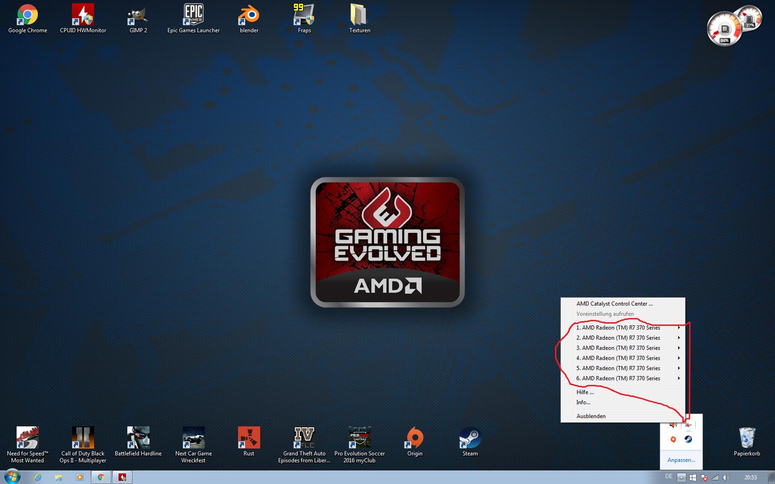This screenshot has height=484, width=775.
Task: Open Windows Media Player from the taskbar
Action: pyautogui.click(x=79, y=478)
